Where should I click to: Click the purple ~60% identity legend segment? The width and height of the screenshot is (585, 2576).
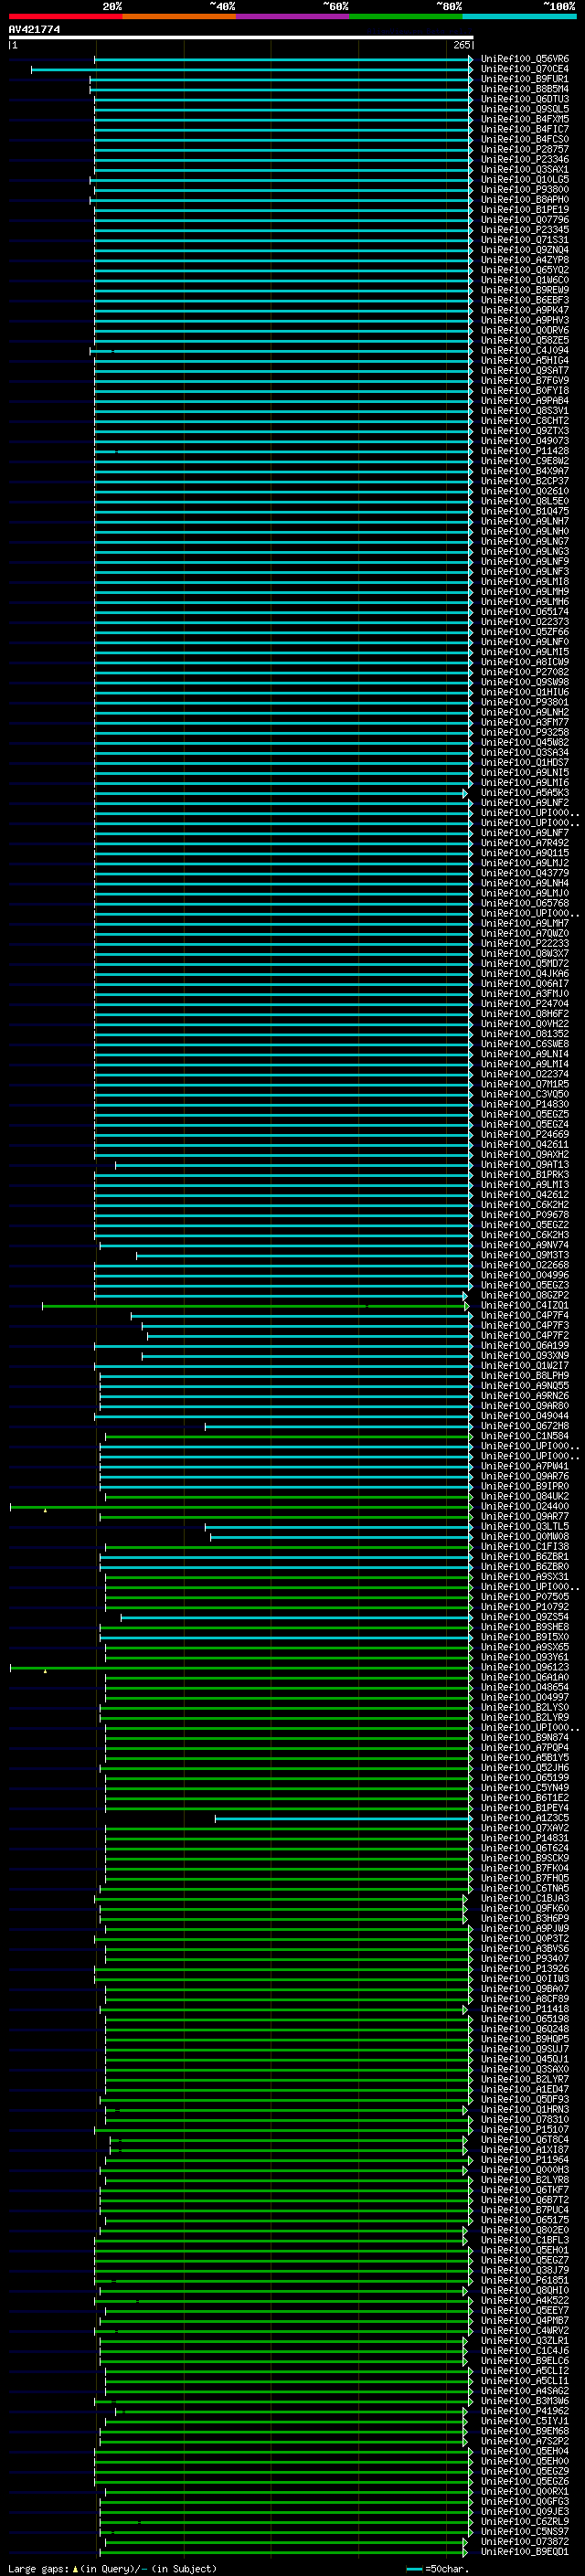(292, 16)
